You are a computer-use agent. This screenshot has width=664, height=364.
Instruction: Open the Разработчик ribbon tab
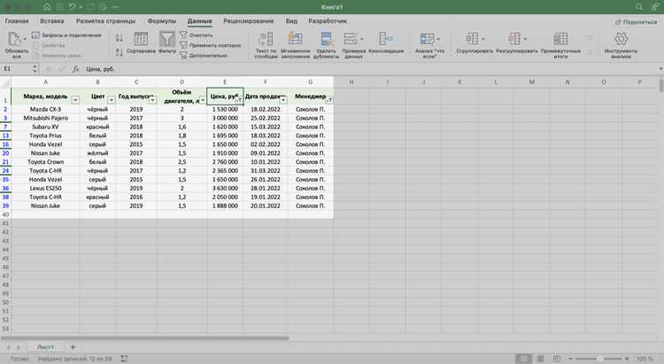click(x=328, y=20)
